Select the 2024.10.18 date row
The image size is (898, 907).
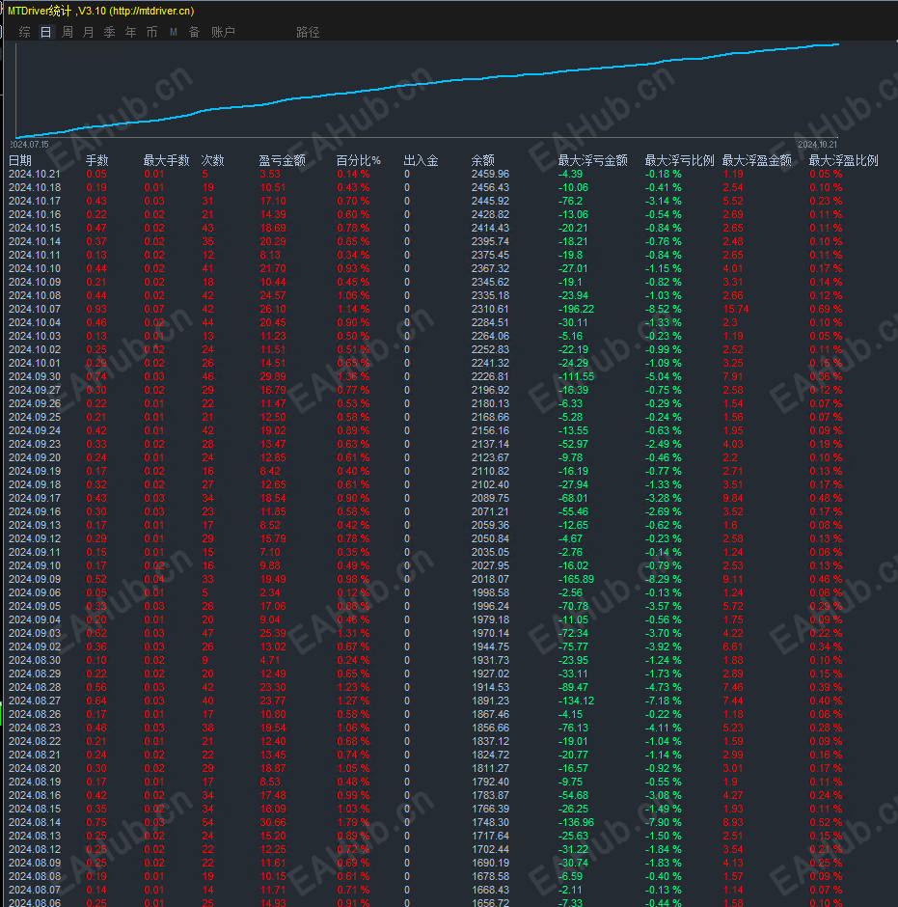point(35,187)
